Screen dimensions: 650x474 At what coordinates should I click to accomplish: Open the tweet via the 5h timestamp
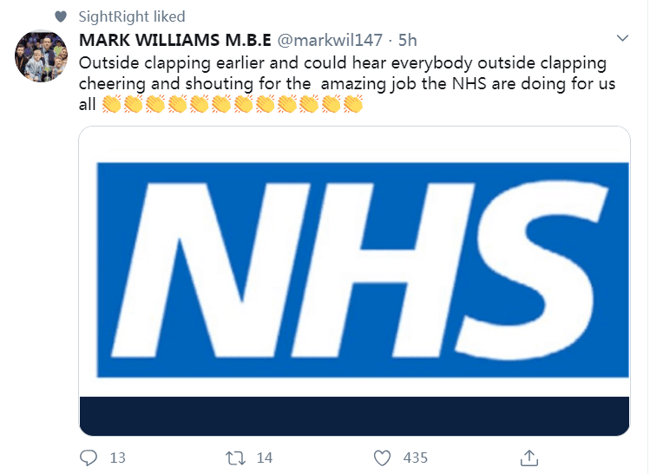click(x=407, y=41)
